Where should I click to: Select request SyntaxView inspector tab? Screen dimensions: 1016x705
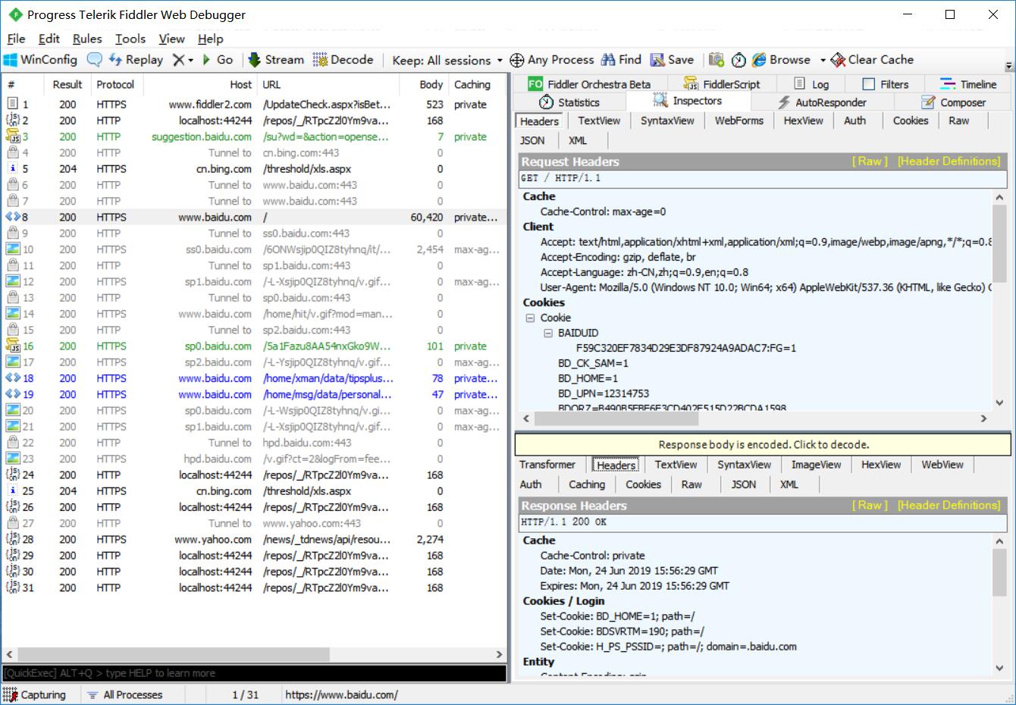(x=667, y=121)
